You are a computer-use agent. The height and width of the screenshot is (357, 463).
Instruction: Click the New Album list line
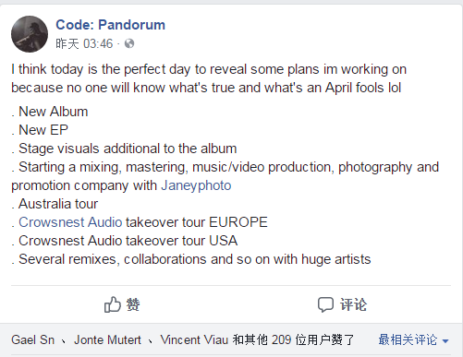pos(50,112)
